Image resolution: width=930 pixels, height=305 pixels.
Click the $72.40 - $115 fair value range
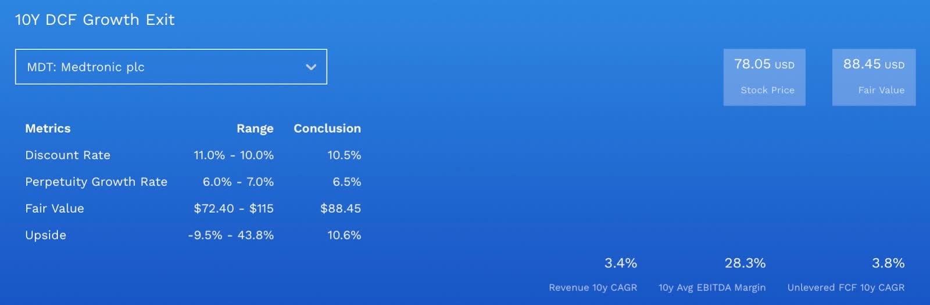(234, 209)
